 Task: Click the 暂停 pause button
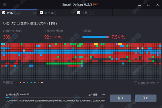tap(120, 98)
